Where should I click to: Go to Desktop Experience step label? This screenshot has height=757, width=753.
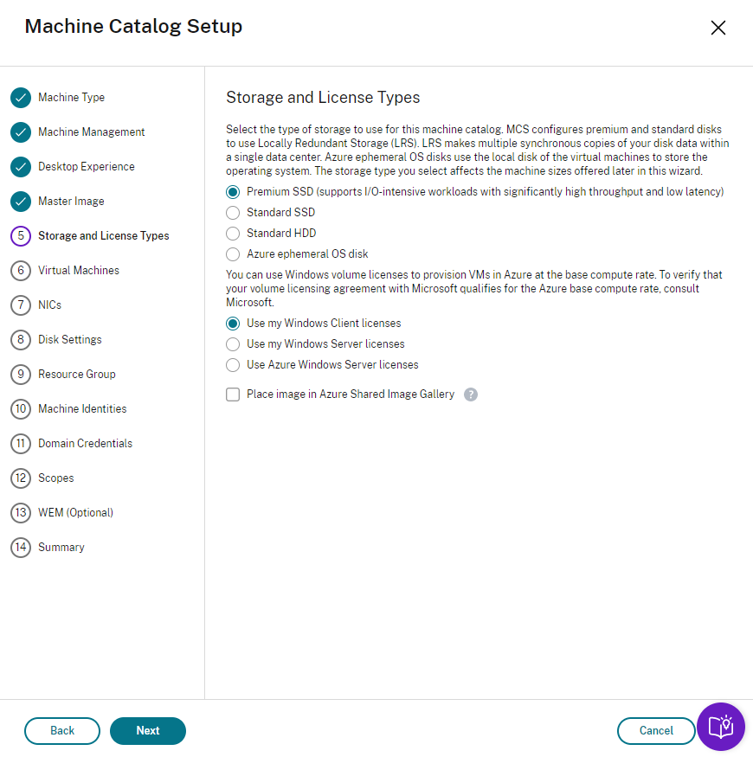click(87, 167)
